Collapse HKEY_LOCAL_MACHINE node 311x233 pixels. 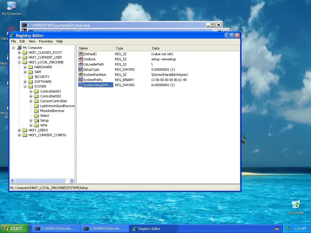coord(19,62)
